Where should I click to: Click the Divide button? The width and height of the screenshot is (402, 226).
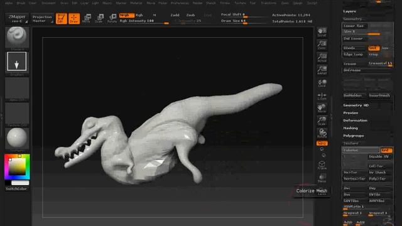[x=355, y=48]
